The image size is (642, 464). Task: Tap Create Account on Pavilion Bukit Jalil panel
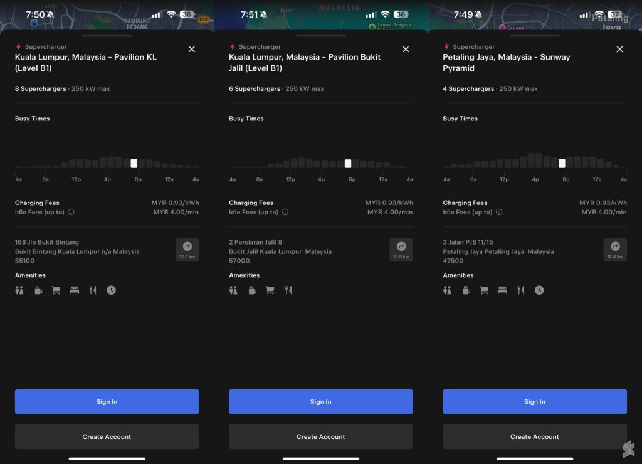tap(320, 436)
